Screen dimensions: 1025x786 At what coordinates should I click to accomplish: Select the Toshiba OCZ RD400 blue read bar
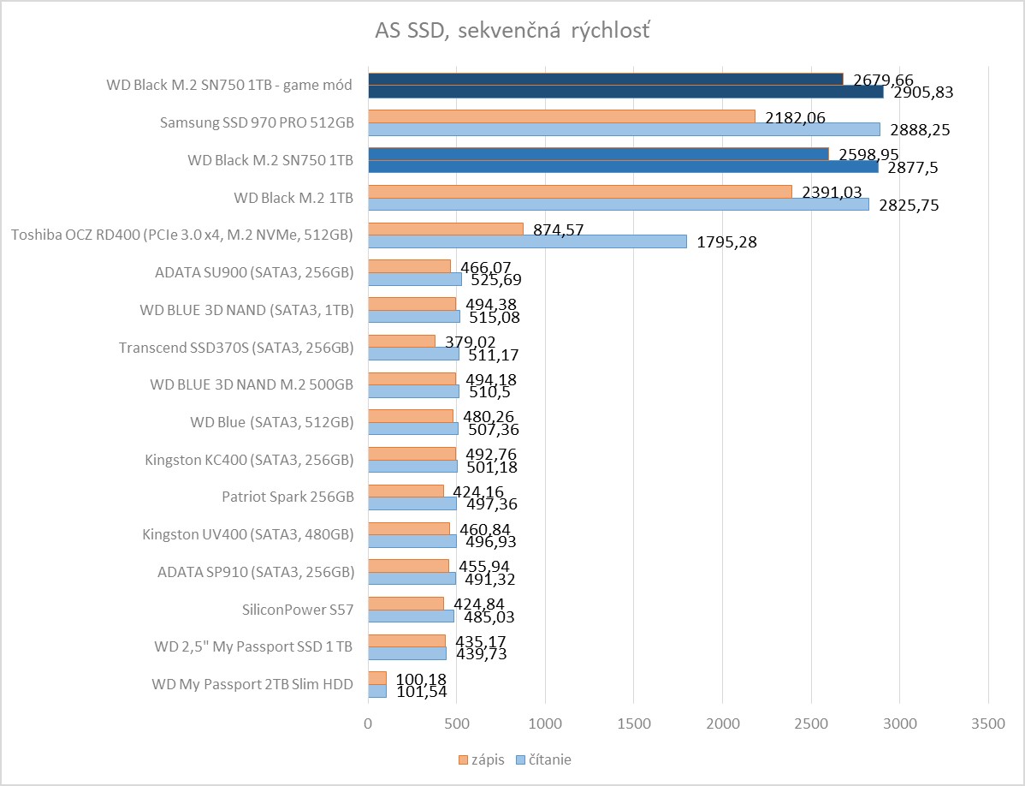tap(528, 242)
